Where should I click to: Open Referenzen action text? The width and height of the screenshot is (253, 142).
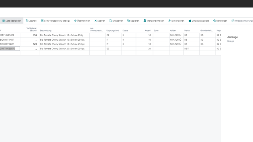(222, 21)
